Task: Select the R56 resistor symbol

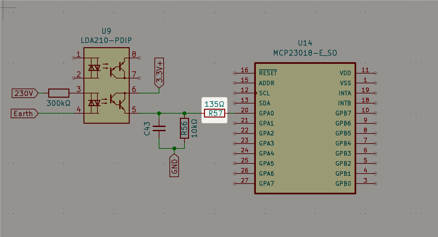Action: [184, 128]
